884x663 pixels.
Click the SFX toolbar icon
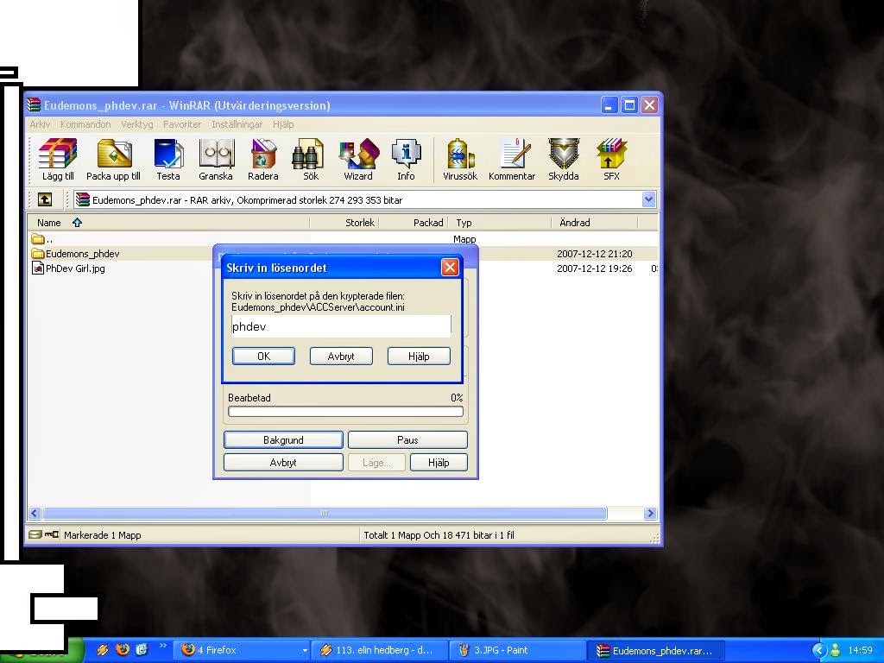[611, 160]
